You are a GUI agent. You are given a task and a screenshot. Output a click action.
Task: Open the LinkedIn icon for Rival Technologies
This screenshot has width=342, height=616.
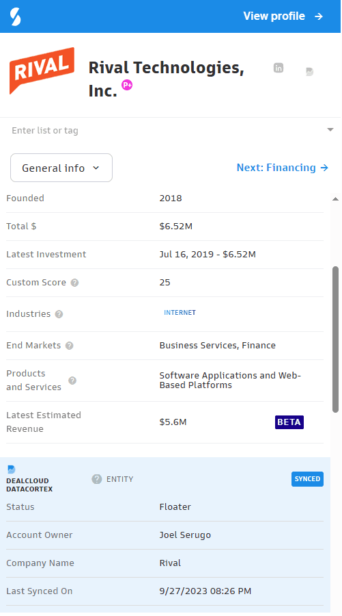[278, 68]
